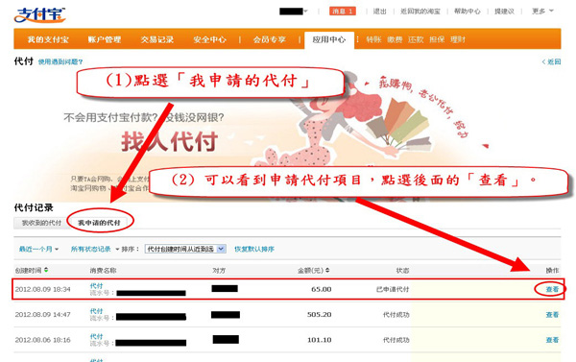The height and width of the screenshot is (362, 576).
Task: Open the 安全中心 nav tab
Action: [209, 39]
